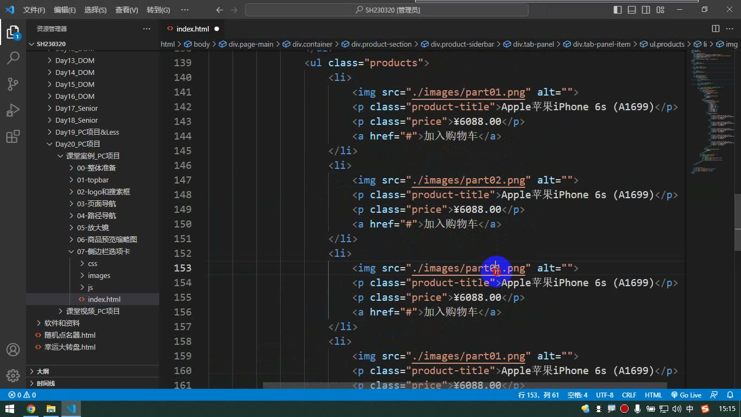
Task: Open Chrome from the Windows taskbar
Action: click(x=31, y=409)
